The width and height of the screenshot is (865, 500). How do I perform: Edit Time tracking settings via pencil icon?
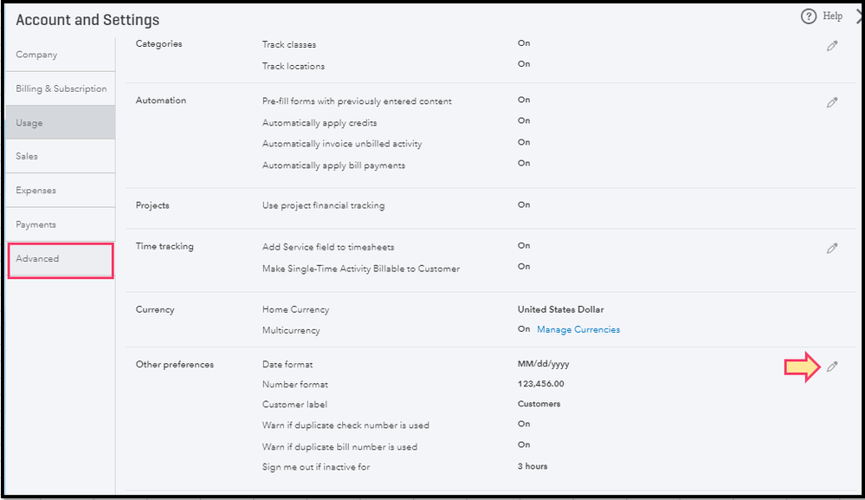coord(832,249)
